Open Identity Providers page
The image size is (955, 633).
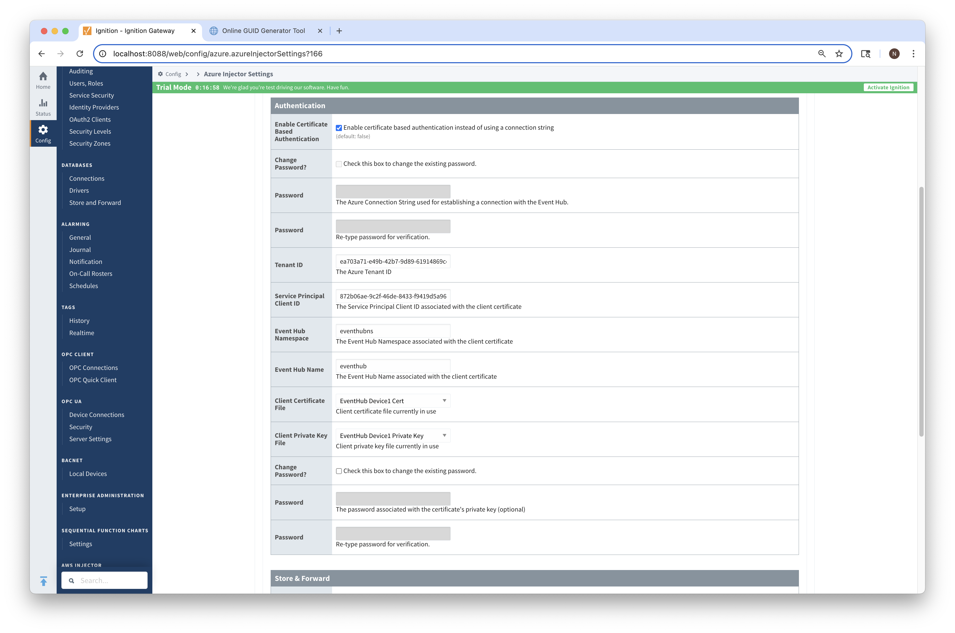click(94, 107)
